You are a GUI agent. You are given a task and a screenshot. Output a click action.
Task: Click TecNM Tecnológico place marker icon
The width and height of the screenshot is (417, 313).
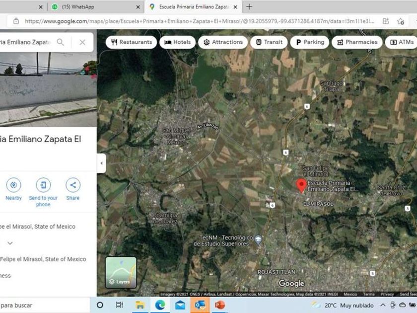258,240
